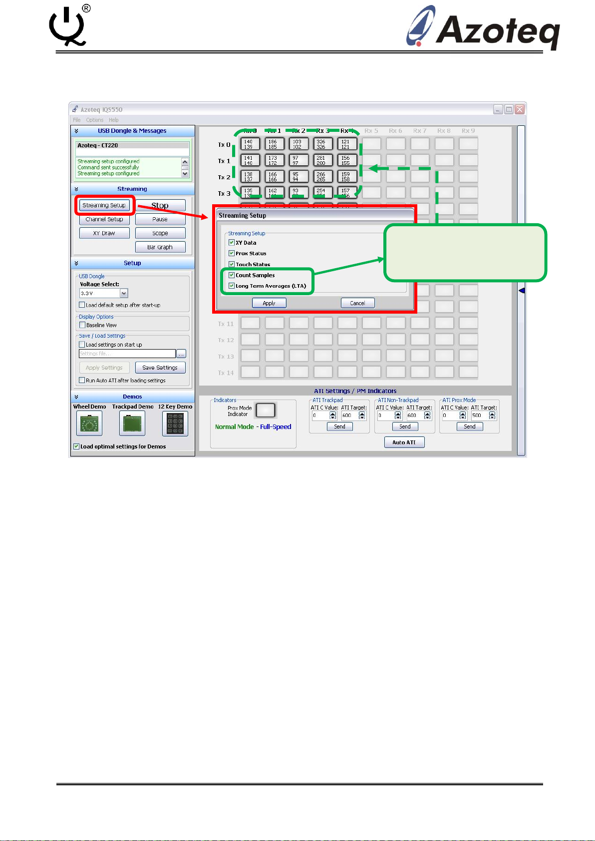Collapse the Streaming section chevron

click(76, 189)
